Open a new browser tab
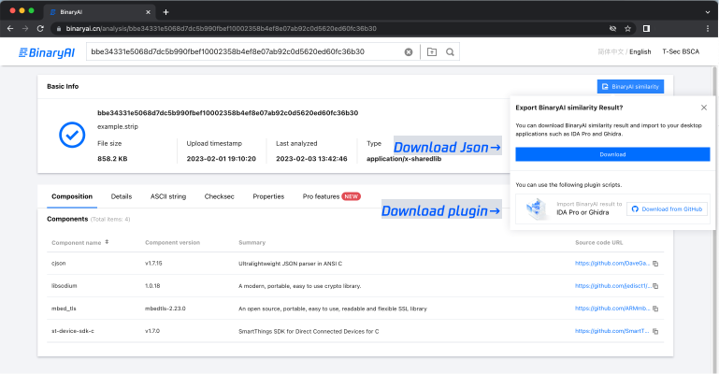Image resolution: width=719 pixels, height=374 pixels. [166, 12]
